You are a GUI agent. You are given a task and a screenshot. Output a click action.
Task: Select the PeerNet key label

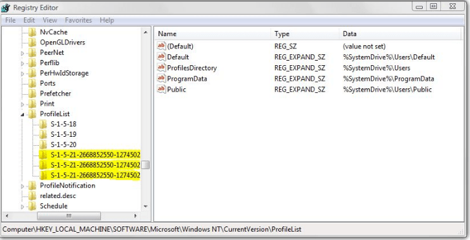tap(52, 52)
